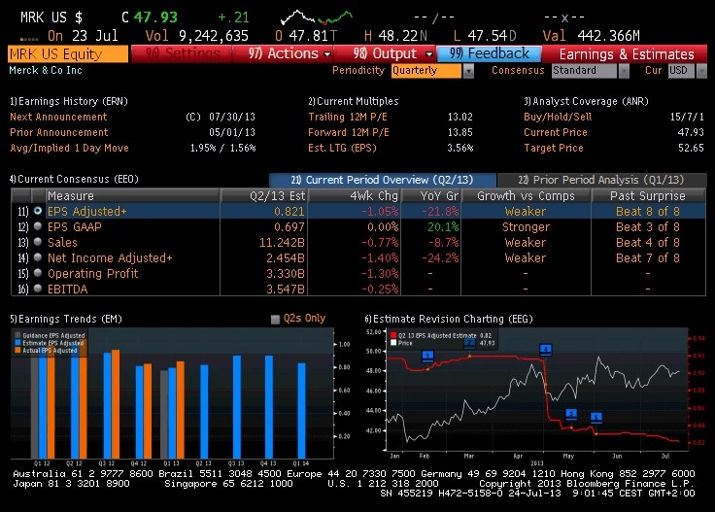Click the blue Q3 13 estimate bar
The width and height of the screenshot is (715, 512).
(237, 407)
